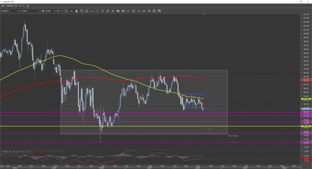312x169 pixels.
Task: Select the crosshair cursor tool
Action: [x=139, y=11]
